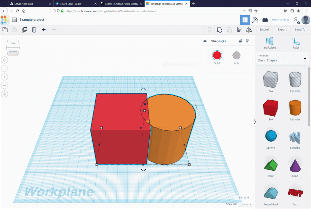Switch to the Polaris Leap browser tab
The width and height of the screenshot is (311, 209).
tap(75, 4)
